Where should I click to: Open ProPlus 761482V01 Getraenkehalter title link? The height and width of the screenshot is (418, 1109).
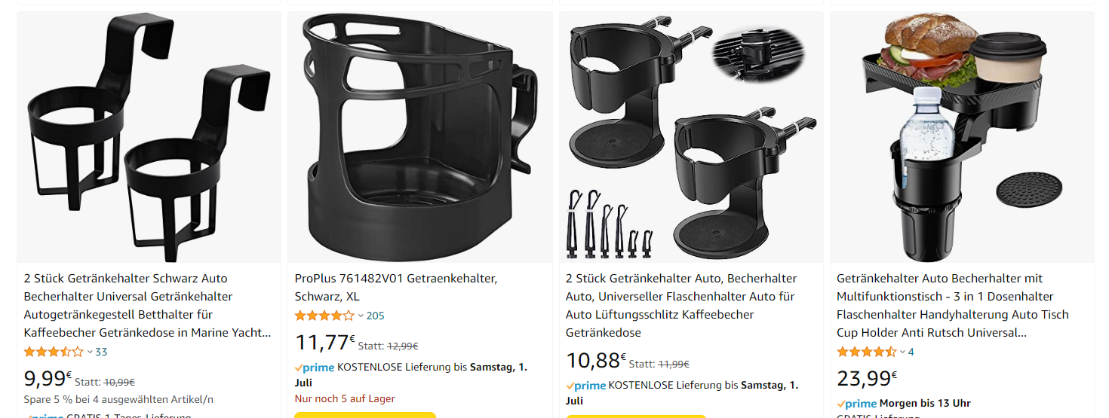pos(396,288)
